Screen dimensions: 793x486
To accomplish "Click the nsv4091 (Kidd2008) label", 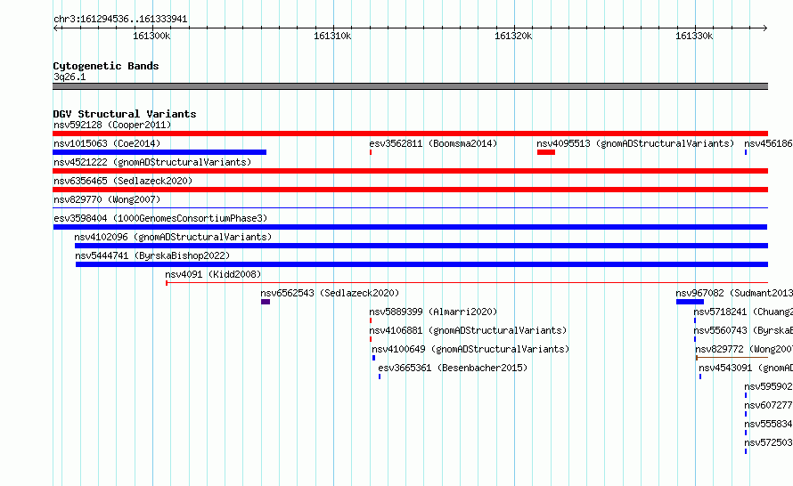I will coord(213,274).
